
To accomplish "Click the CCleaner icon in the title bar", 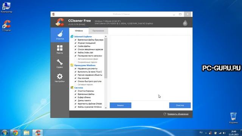I will [53, 14].
